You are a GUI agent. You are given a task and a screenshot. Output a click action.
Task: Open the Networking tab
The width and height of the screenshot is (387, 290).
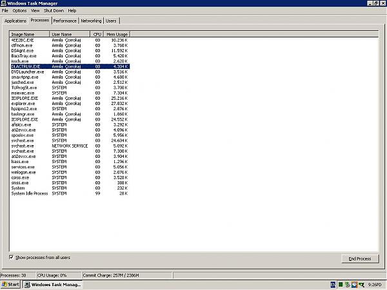click(91, 21)
